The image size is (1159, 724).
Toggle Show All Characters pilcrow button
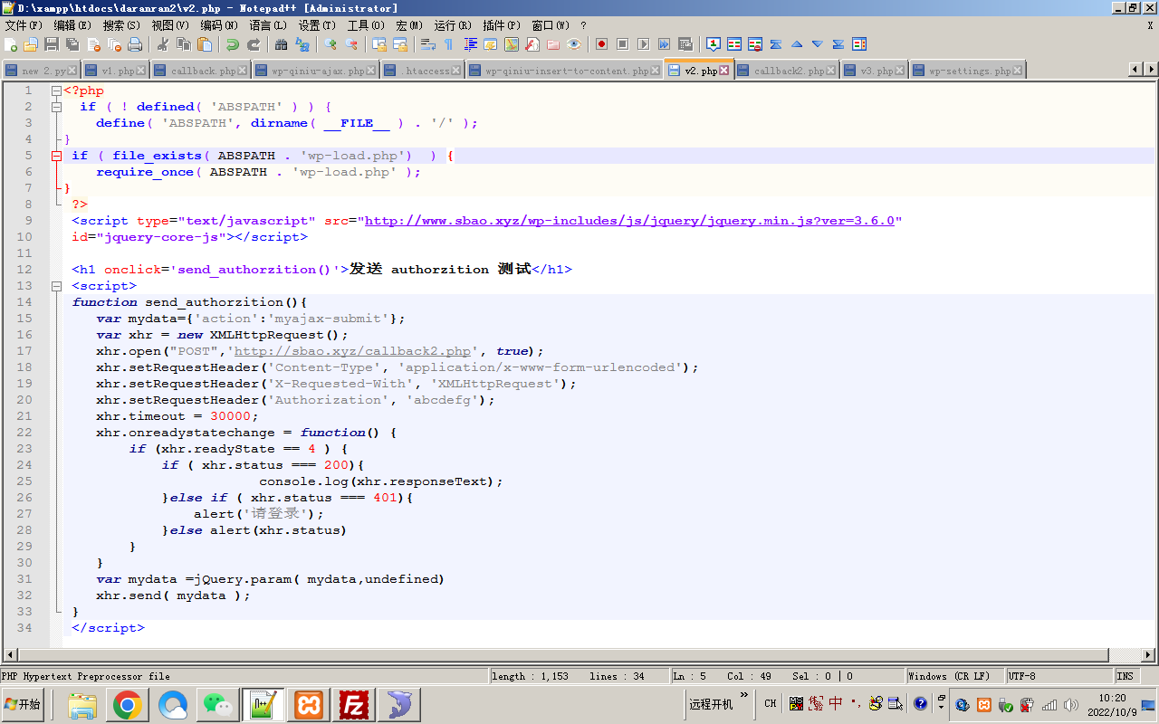pyautogui.click(x=448, y=44)
